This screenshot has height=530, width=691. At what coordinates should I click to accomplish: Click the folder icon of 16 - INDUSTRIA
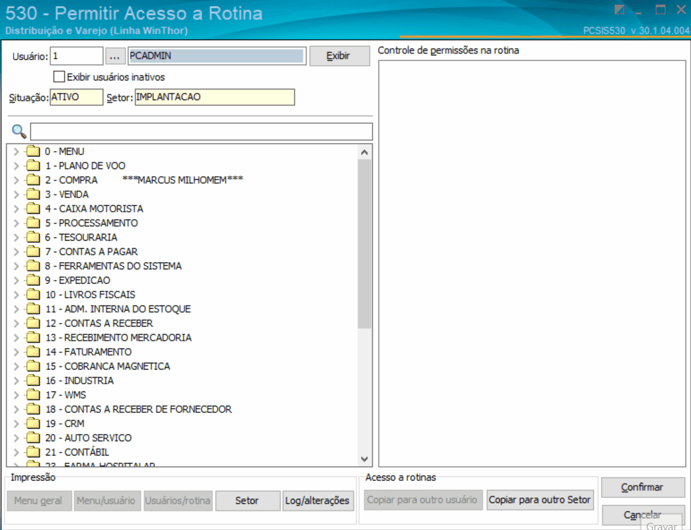tap(33, 381)
